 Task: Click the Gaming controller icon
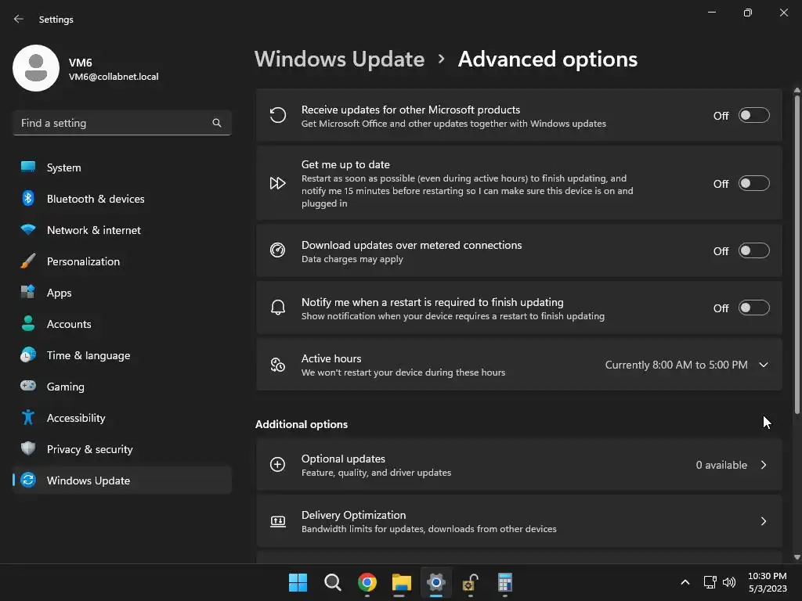point(28,386)
